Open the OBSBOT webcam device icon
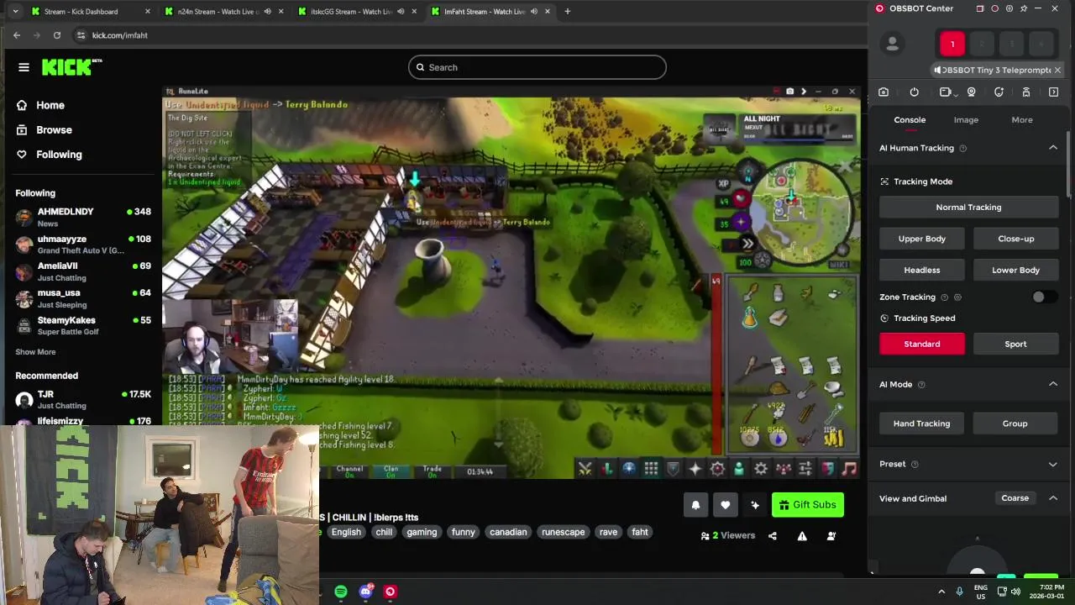The width and height of the screenshot is (1075, 605). (972, 92)
